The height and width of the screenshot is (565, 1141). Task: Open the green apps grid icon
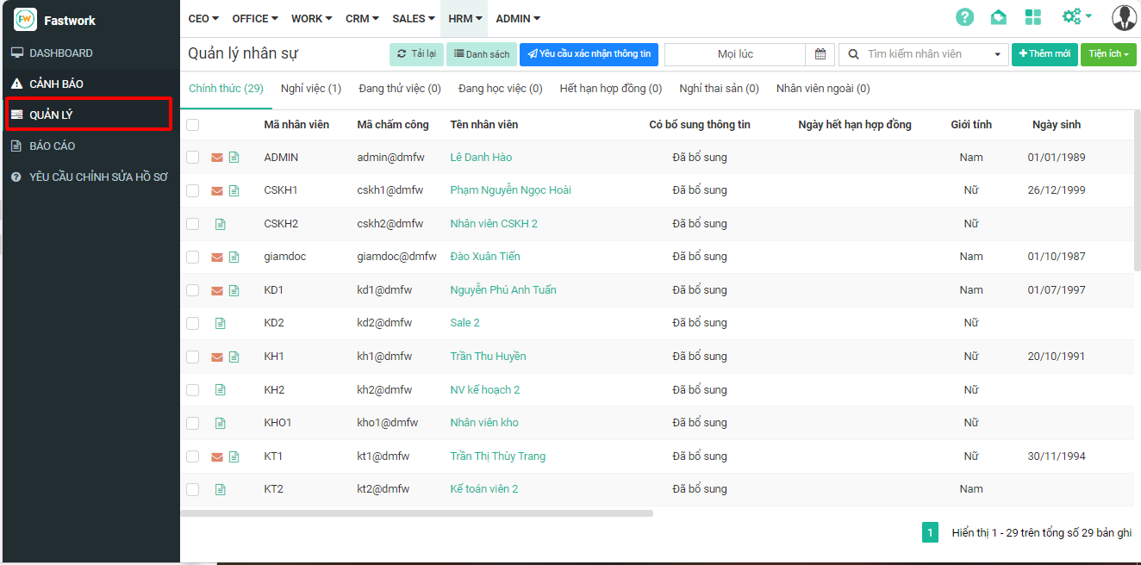click(1032, 17)
